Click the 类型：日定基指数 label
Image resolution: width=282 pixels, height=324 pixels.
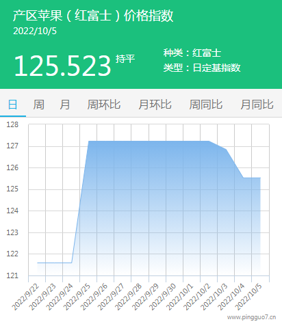point(202,68)
